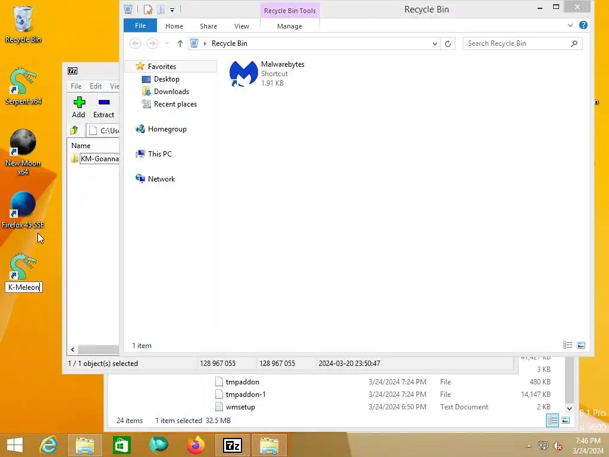This screenshot has height=457, width=609.
Task: Click the Name column header in 7-Zip
Action: tap(81, 145)
